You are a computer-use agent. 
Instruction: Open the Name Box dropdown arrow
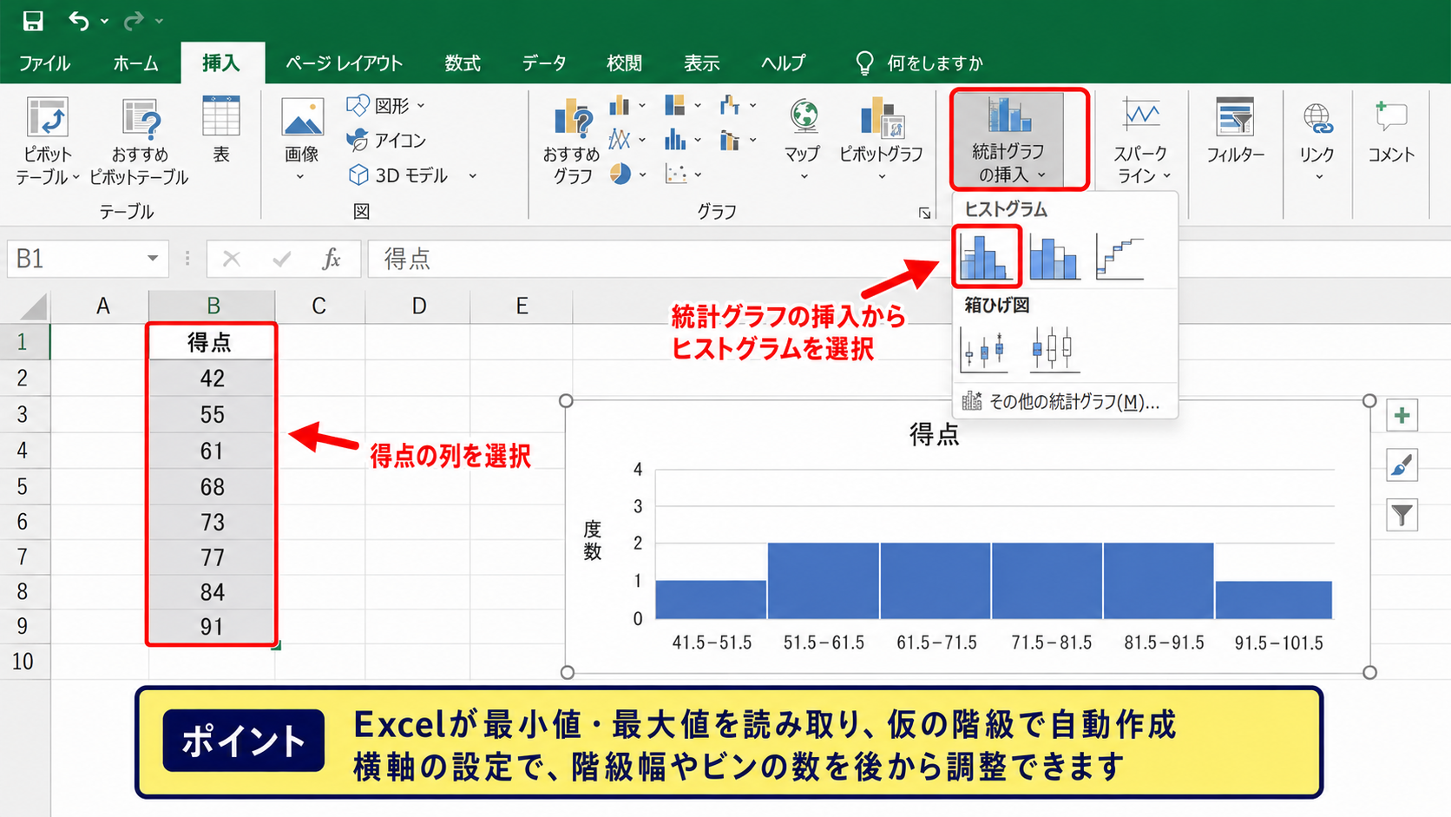coord(153,259)
